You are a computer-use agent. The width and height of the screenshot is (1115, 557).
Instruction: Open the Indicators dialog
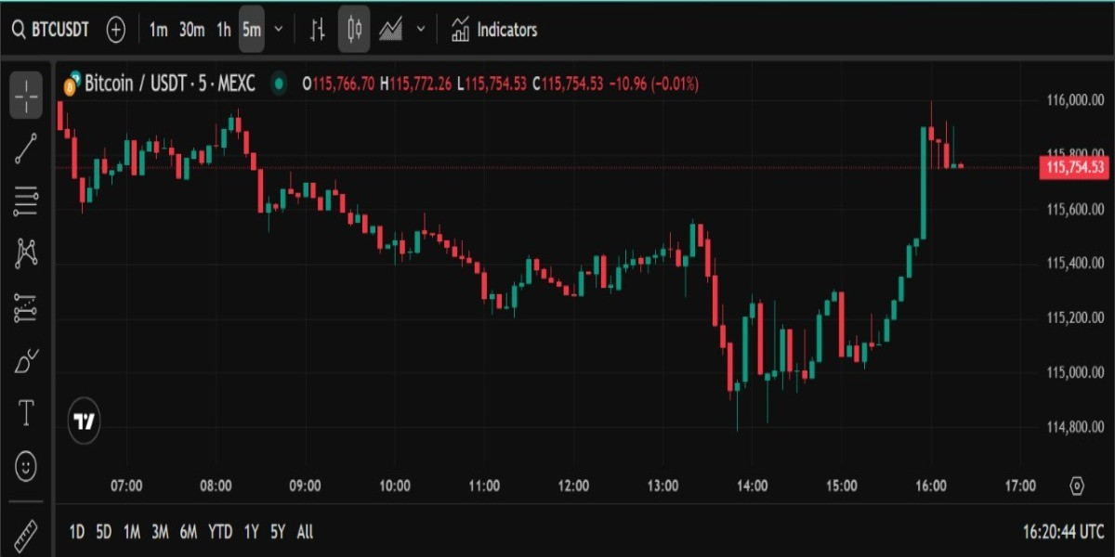[x=494, y=30]
